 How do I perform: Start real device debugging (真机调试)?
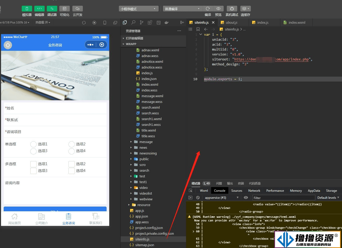click(x=232, y=9)
